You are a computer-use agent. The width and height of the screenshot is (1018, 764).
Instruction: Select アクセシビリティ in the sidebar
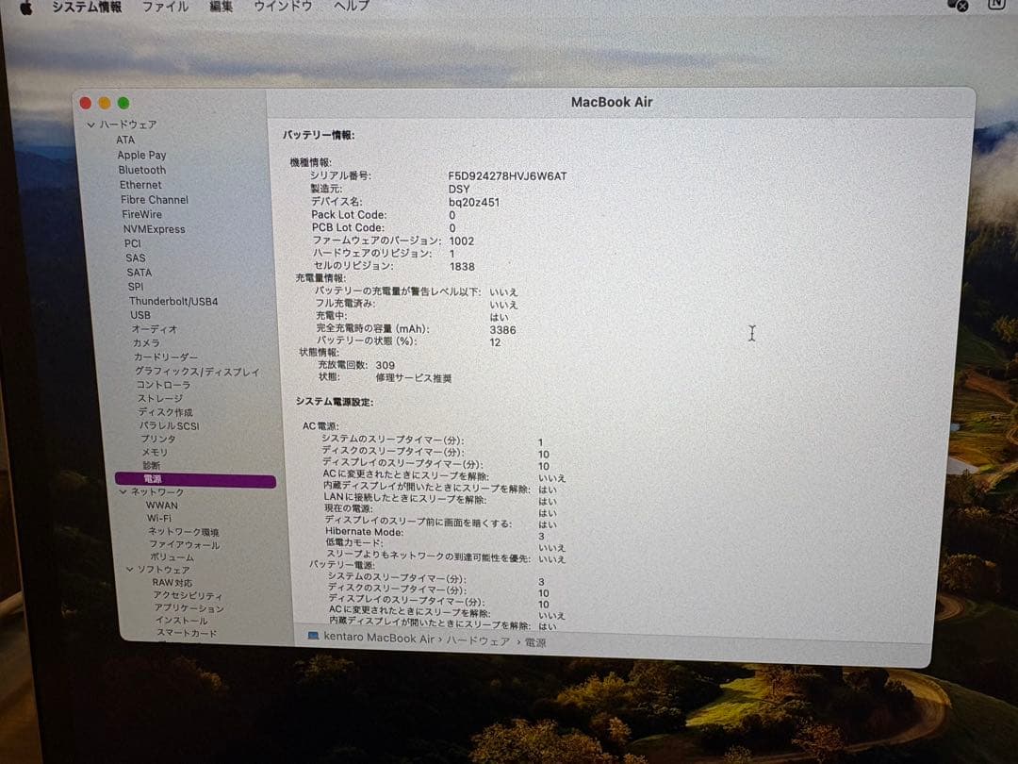pyautogui.click(x=188, y=595)
